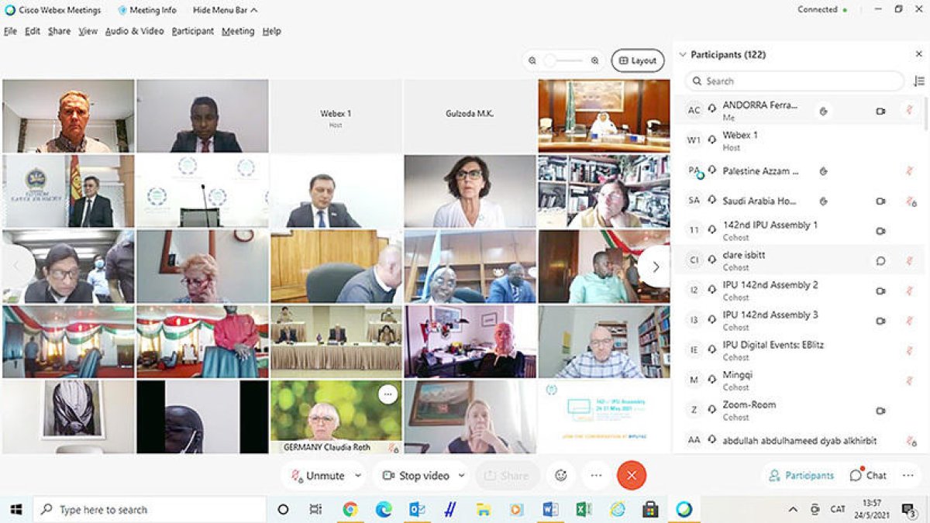This screenshot has height=523, width=930.
Task: Open the sort participants list icon
Action: (x=919, y=81)
